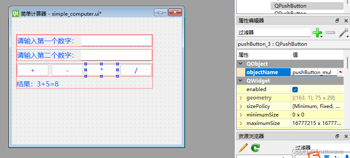Viewport: 350px width, 158px height.
Task: Float the 属性编辑器 panel with its undock icon
Action: pos(337,21)
